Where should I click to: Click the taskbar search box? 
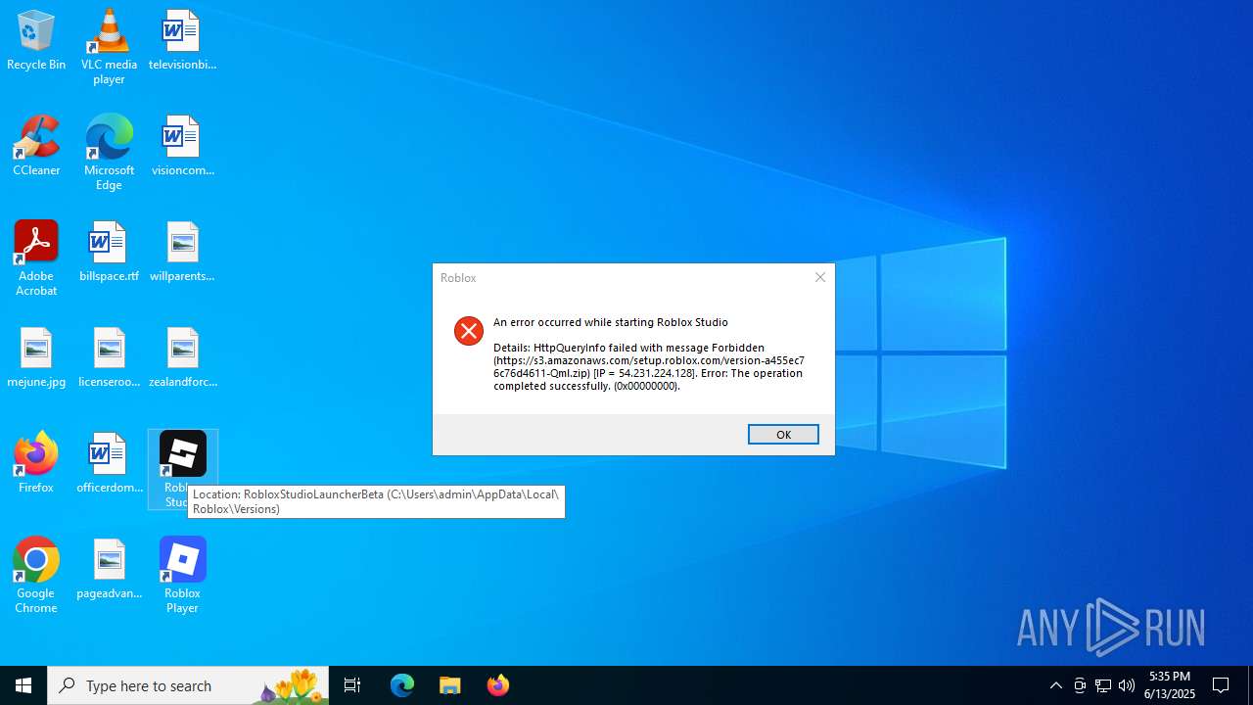coord(188,685)
